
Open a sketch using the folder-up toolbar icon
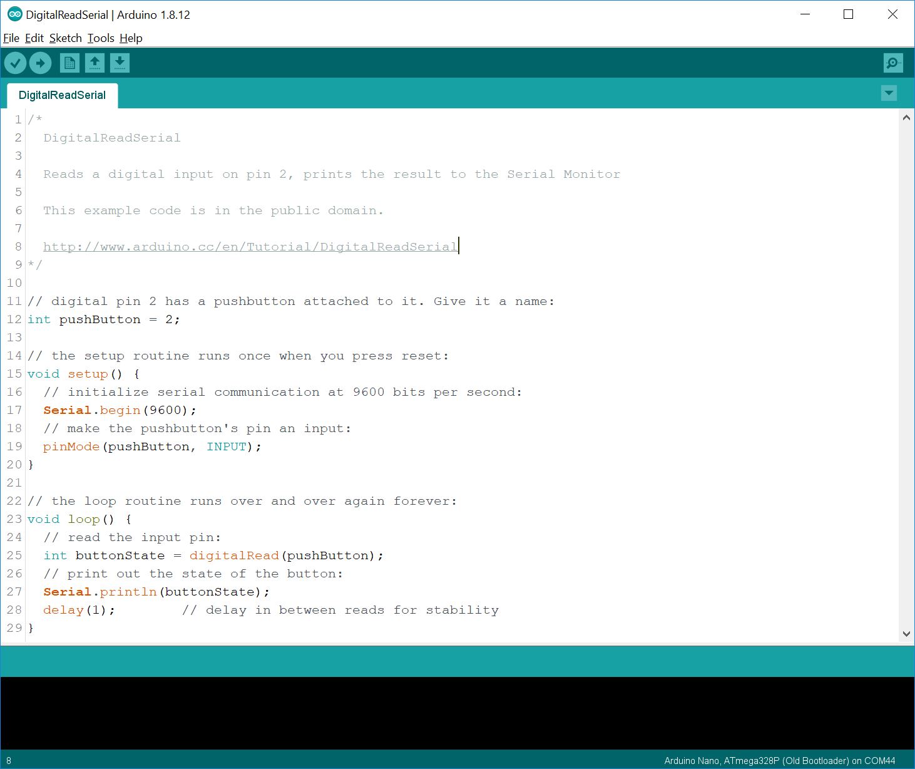94,63
